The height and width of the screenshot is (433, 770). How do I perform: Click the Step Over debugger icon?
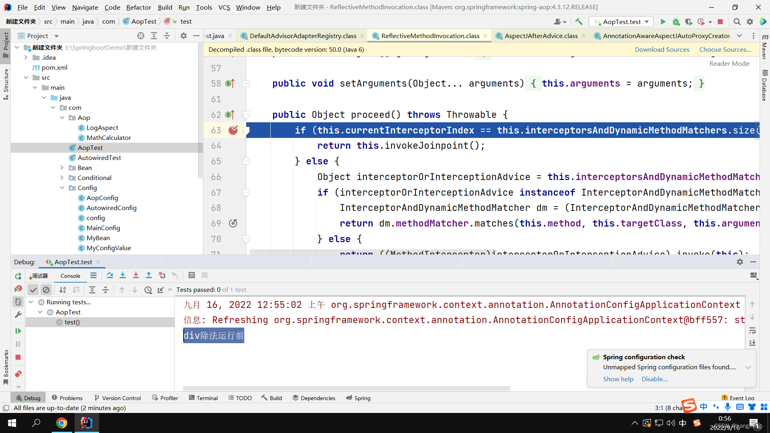[x=109, y=275]
